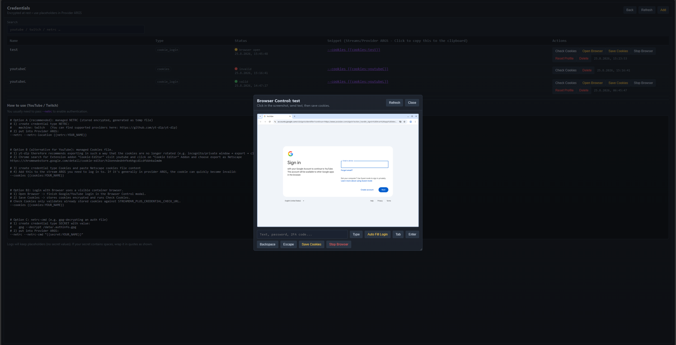The image size is (676, 345).
Task: Delete the youtubeC credential
Action: (x=587, y=70)
